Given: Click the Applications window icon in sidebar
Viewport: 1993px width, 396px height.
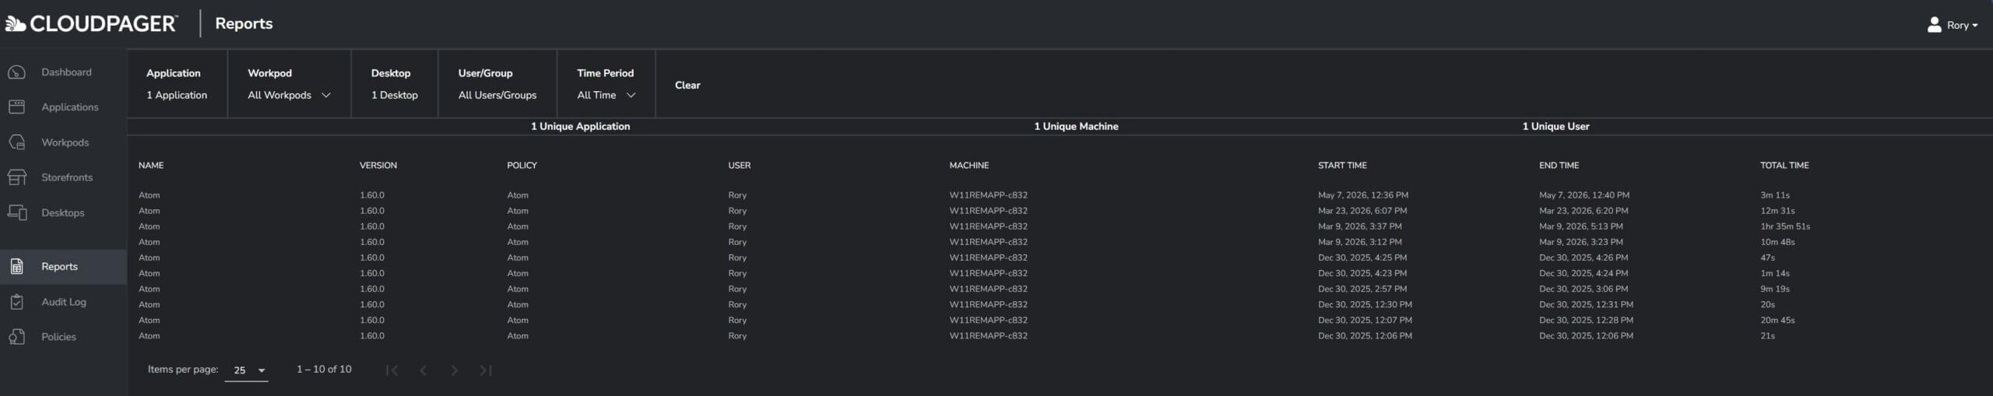Looking at the screenshot, I should click(16, 107).
